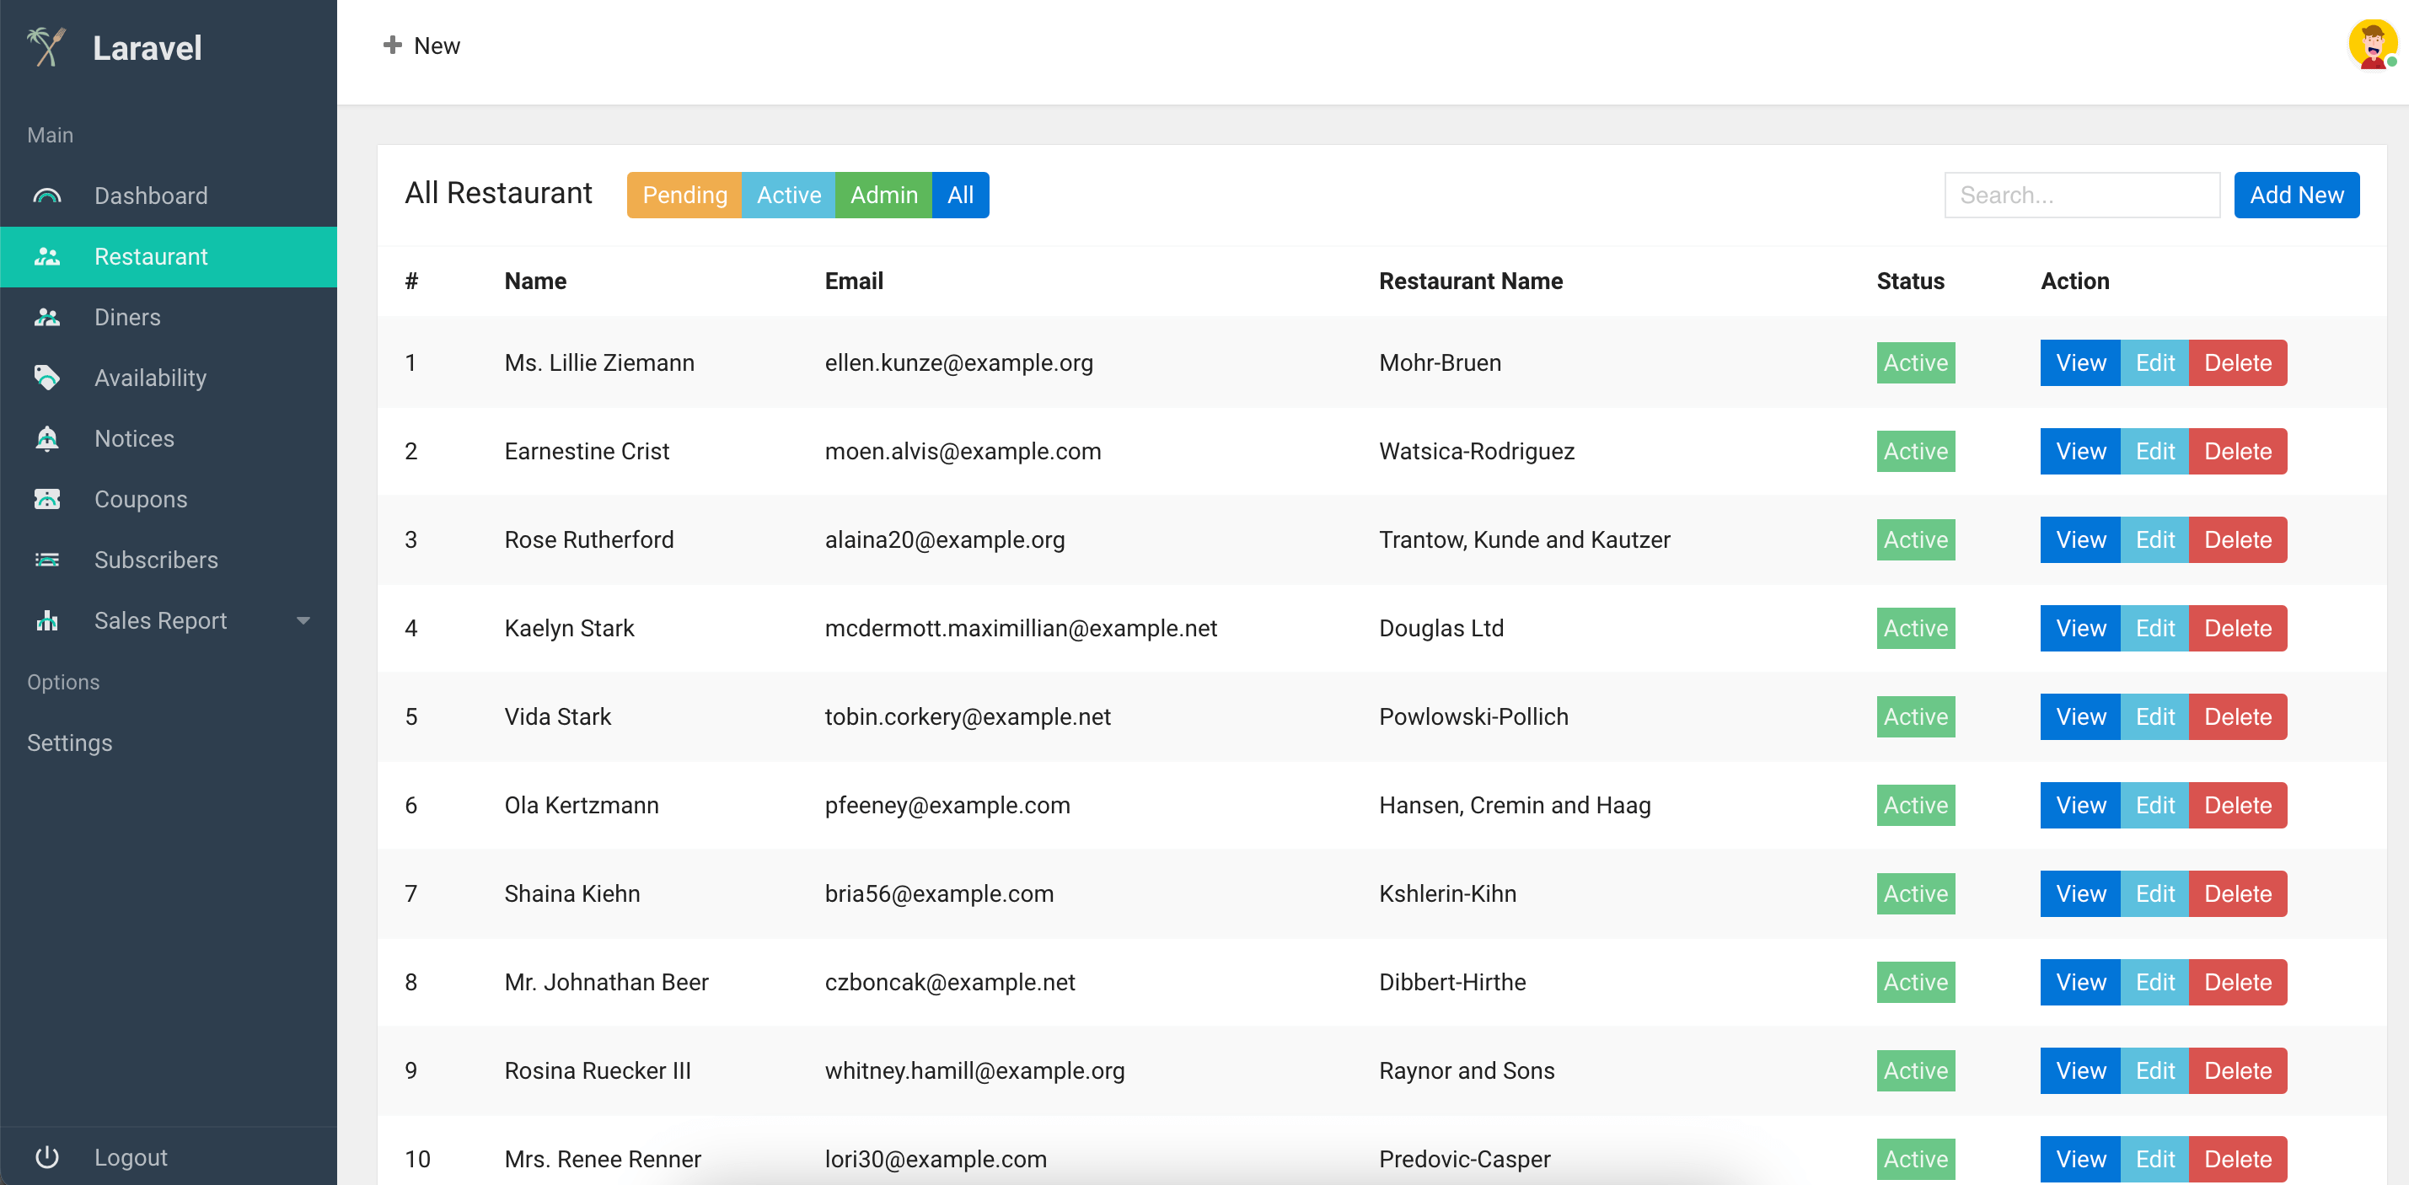
Task: Edit the Kaelyn Stark row
Action: (x=2154, y=629)
